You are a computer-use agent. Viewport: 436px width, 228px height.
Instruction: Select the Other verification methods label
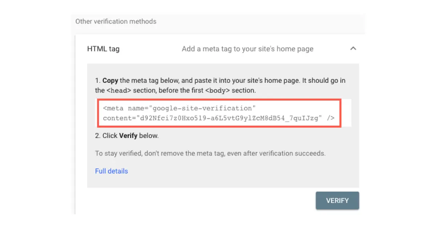pyautogui.click(x=116, y=21)
